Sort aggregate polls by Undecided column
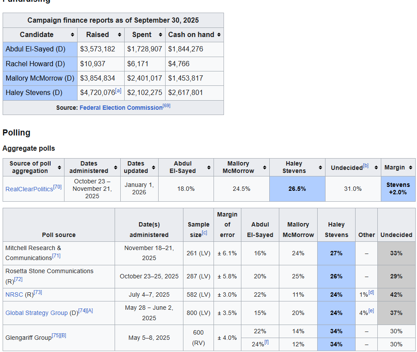Screen dimensions: 417x352 click(x=376, y=167)
